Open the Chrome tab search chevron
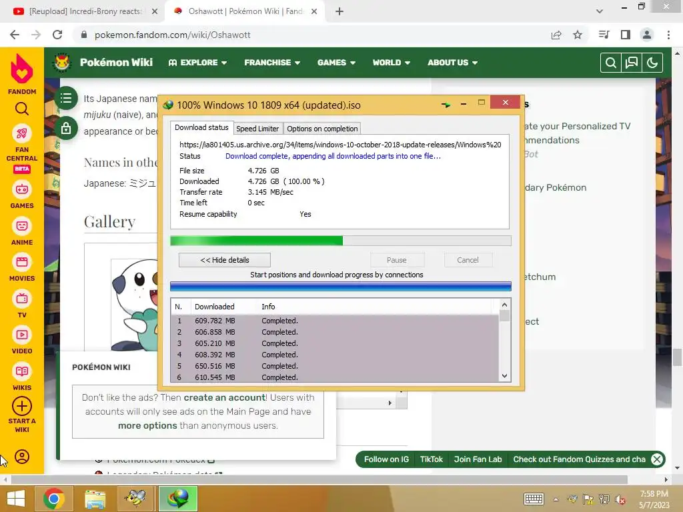Screen dimensions: 683x512 click(x=600, y=11)
